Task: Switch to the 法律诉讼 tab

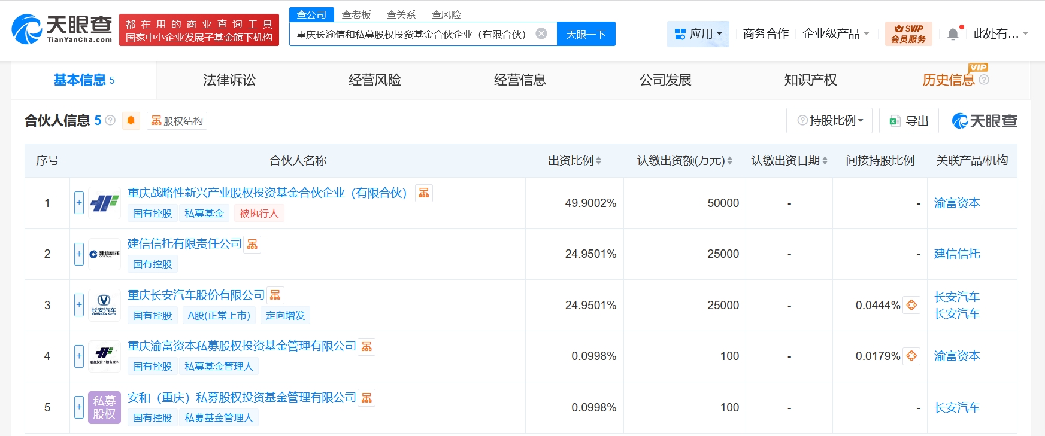Action: [x=229, y=80]
